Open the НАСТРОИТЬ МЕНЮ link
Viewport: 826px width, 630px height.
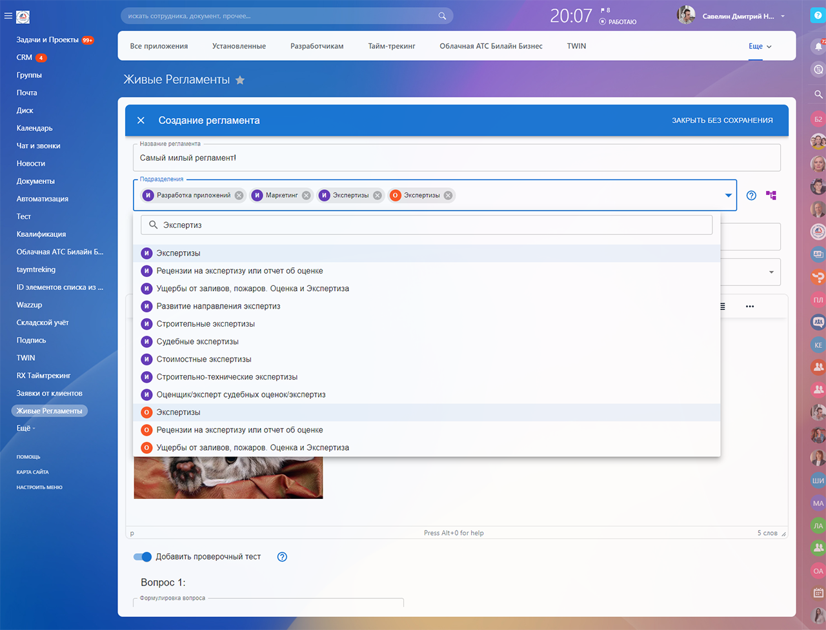point(39,487)
